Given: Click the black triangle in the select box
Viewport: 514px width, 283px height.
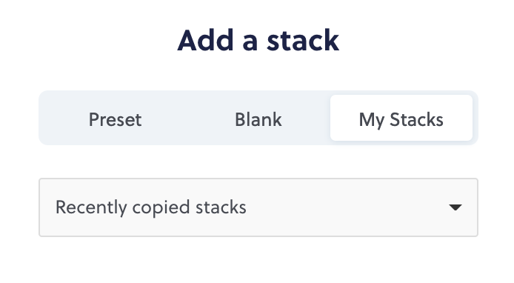Looking at the screenshot, I should click(x=455, y=207).
